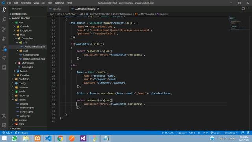Open Kernel.php in explorer
This screenshot has width=252, height=142.
coord(27,67)
